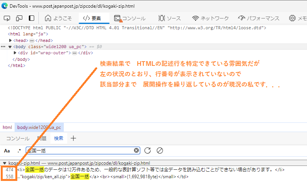Toggle regular expression .* option
This screenshot has height=189, width=307.
click(19, 151)
